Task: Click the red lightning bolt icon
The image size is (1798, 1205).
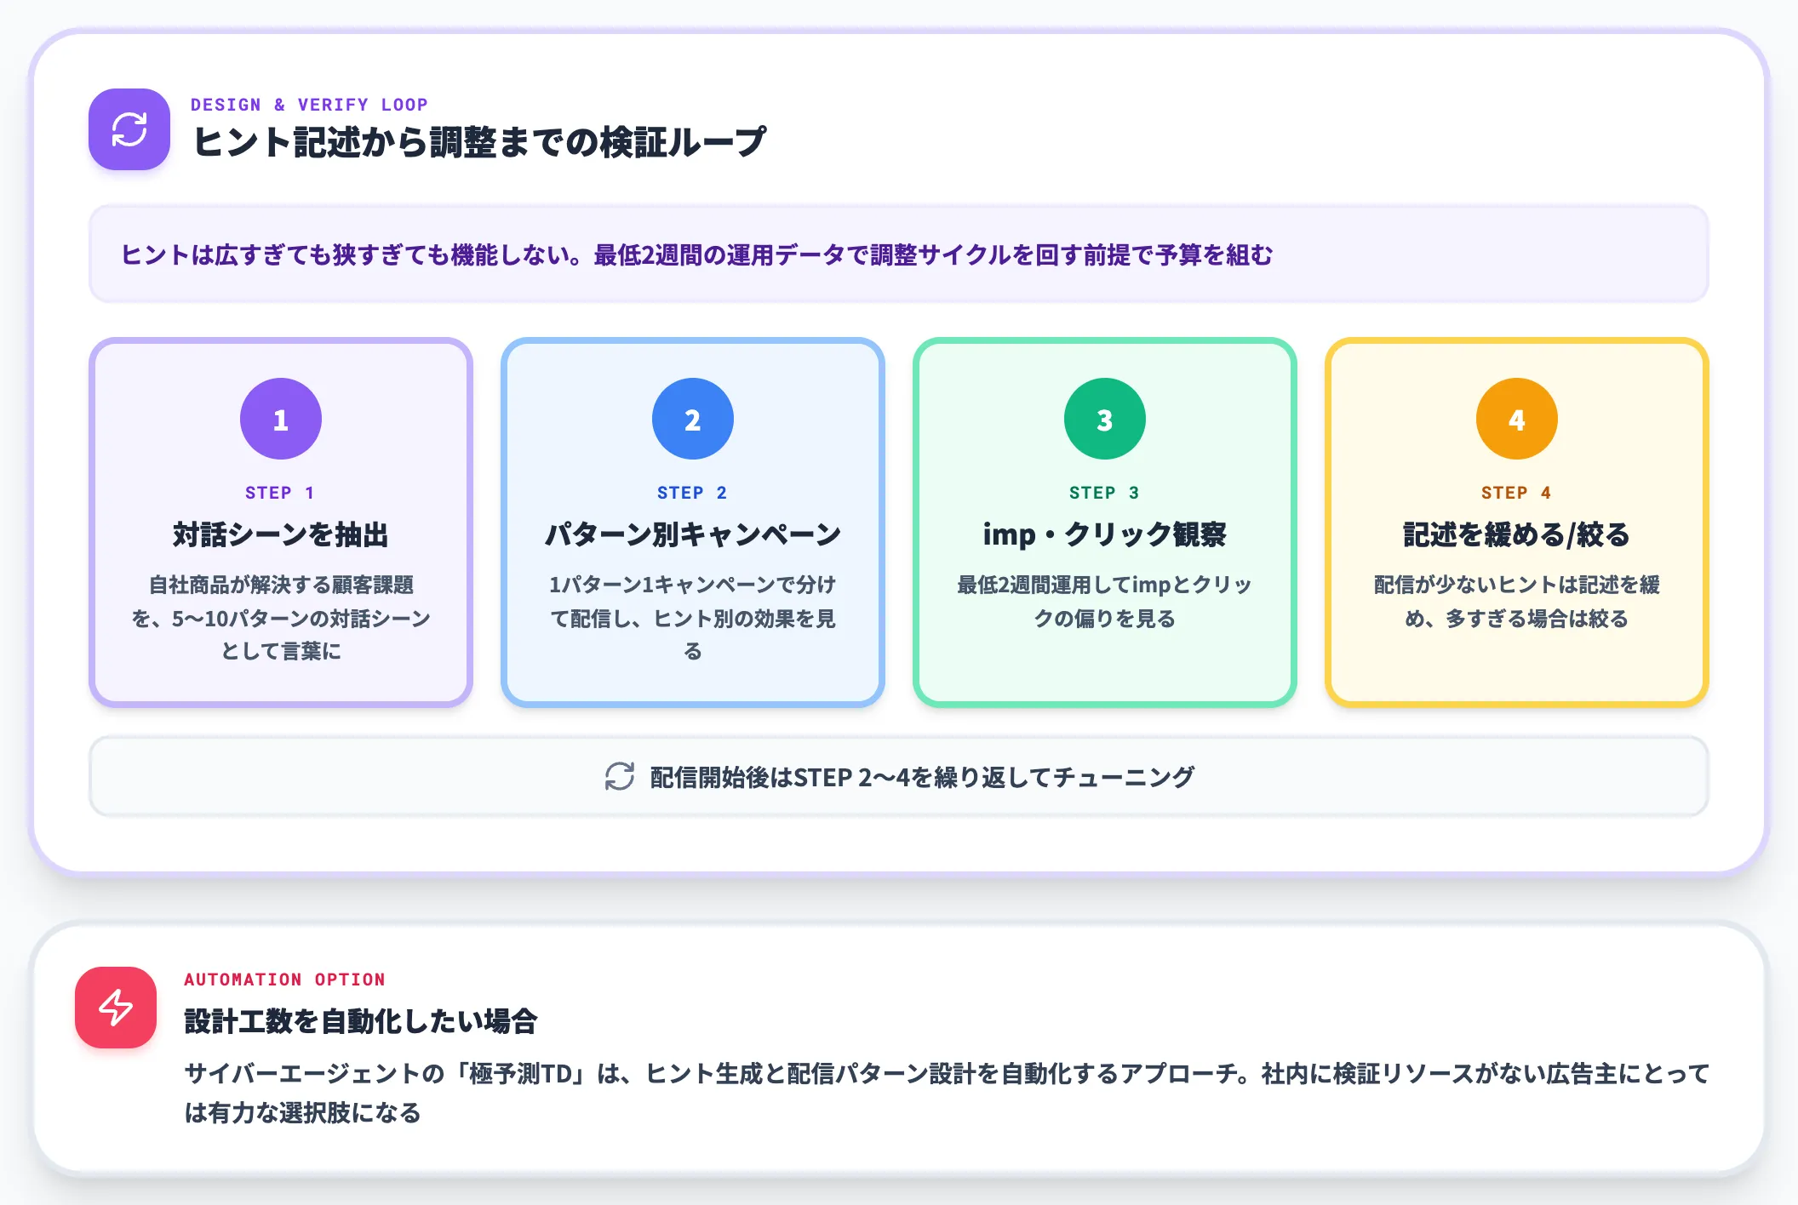Action: (x=116, y=1008)
